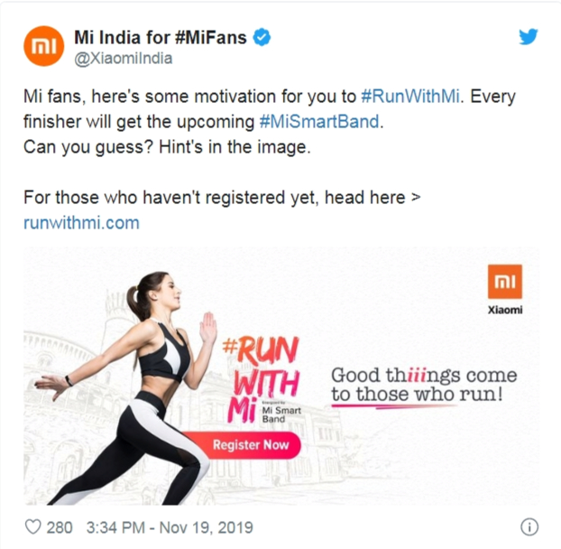Open the 3:34 PM - Nov 19, 2019 timestamp
Viewport: 561px width, 549px height.
(170, 527)
